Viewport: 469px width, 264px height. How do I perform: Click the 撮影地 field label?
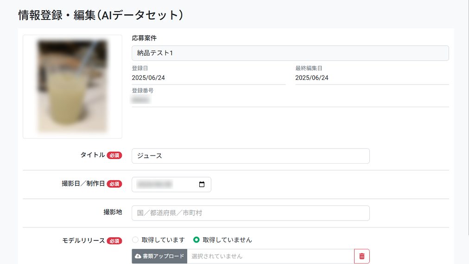pos(113,212)
